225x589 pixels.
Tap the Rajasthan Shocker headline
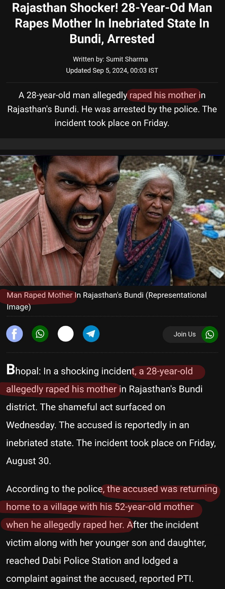pyautogui.click(x=112, y=23)
